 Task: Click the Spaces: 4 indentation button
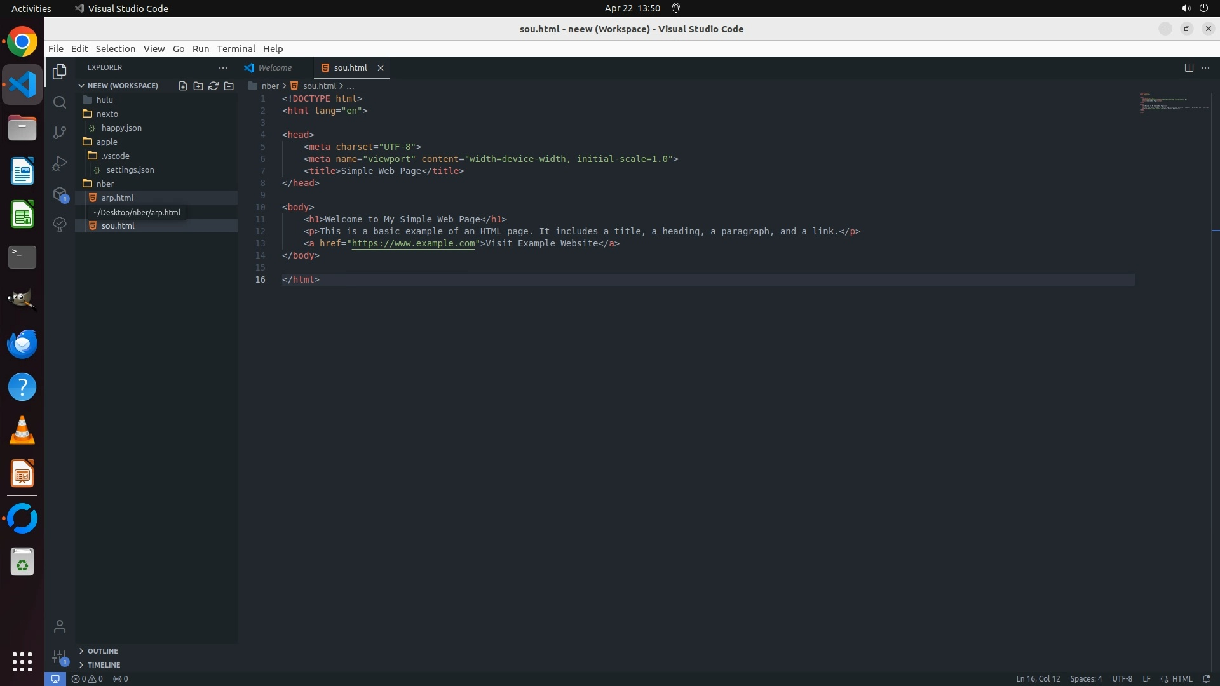click(x=1085, y=678)
